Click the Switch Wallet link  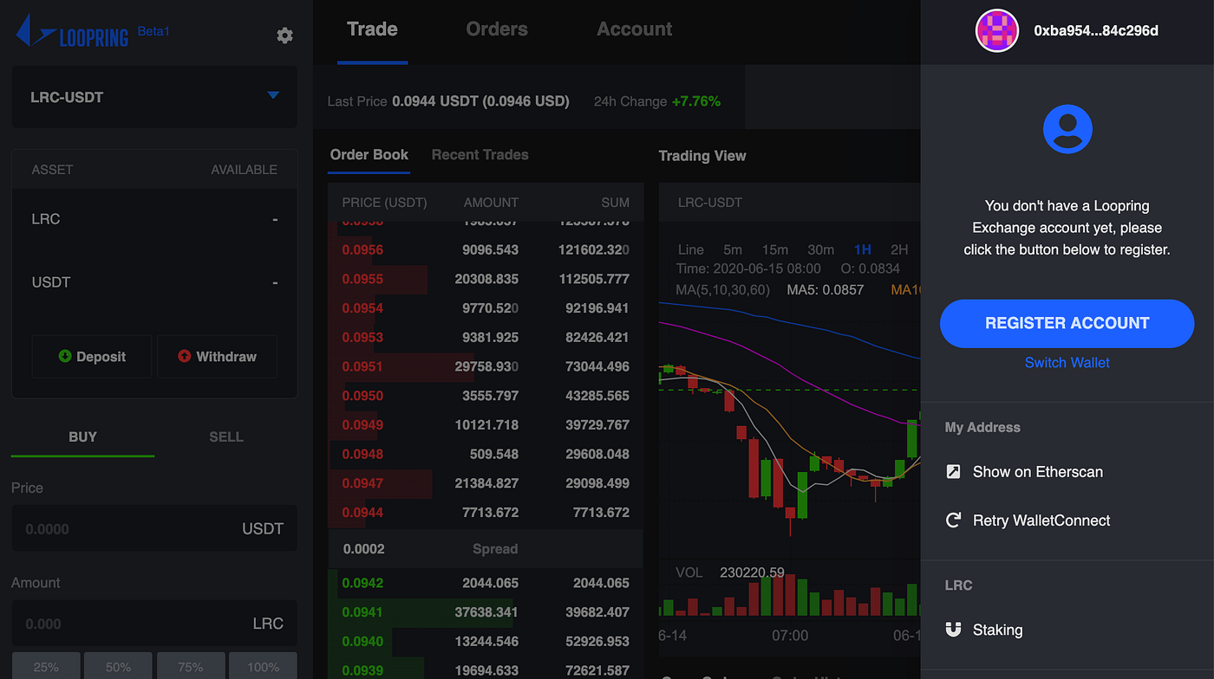[1067, 362]
